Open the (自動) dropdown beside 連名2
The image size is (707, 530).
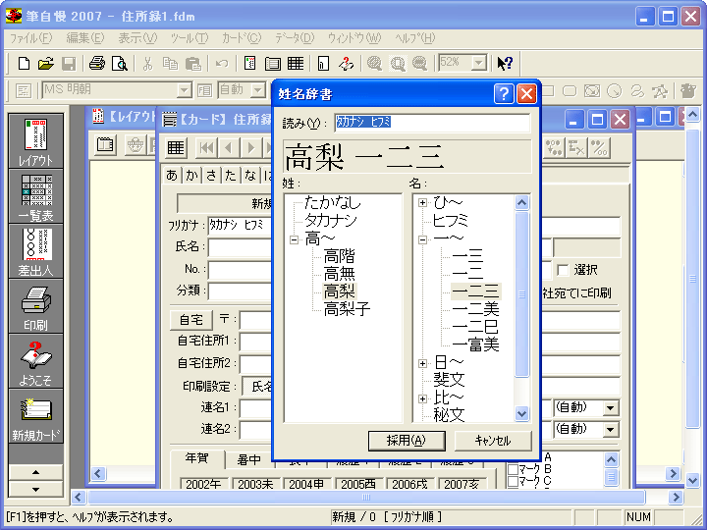[x=610, y=430]
